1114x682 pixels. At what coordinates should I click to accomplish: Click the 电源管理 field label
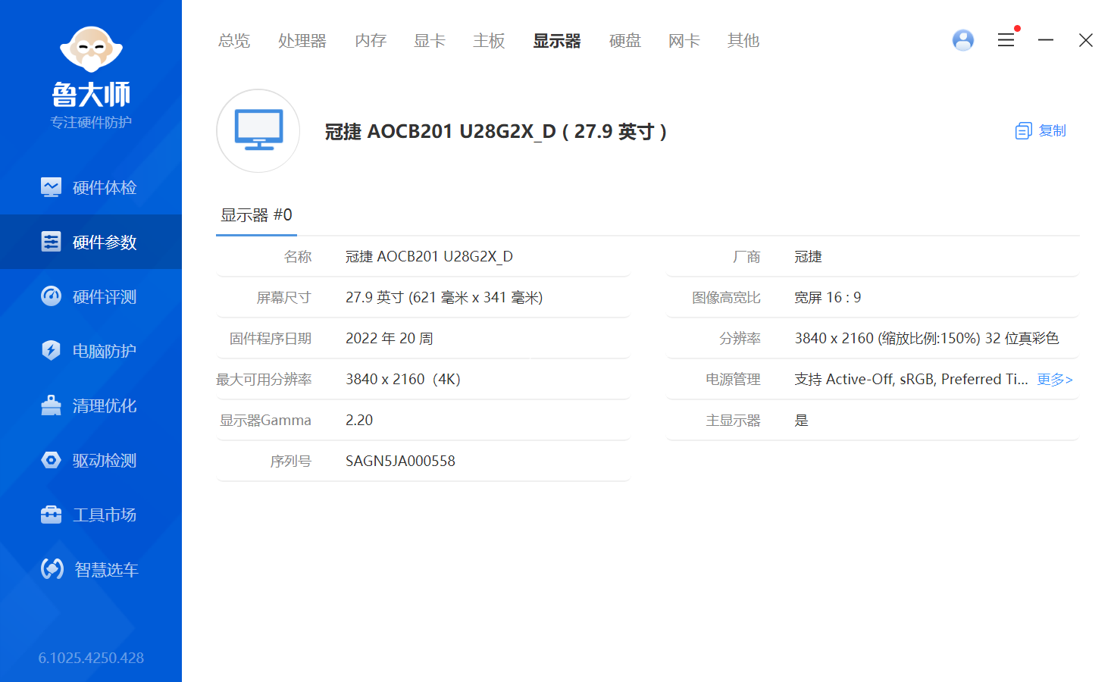coord(733,380)
